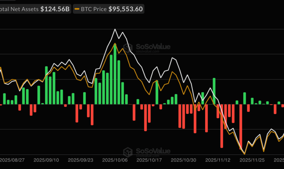This screenshot has height=169, width=284.
Task: Toggle the BTC Price legend series
Action: click(93, 9)
